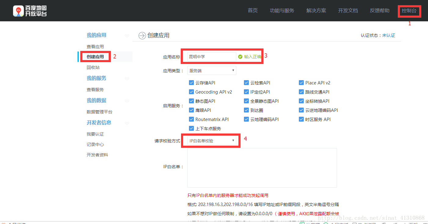Uncheck 云存储API checkbox
428x224 pixels.
(x=191, y=83)
